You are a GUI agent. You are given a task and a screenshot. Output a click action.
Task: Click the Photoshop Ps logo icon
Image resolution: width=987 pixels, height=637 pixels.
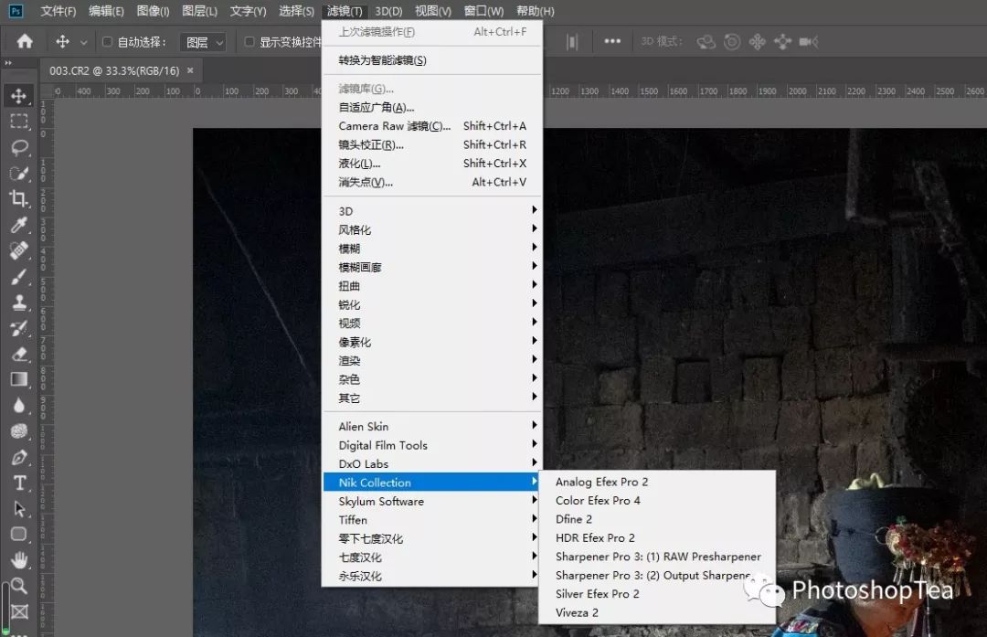click(x=16, y=11)
